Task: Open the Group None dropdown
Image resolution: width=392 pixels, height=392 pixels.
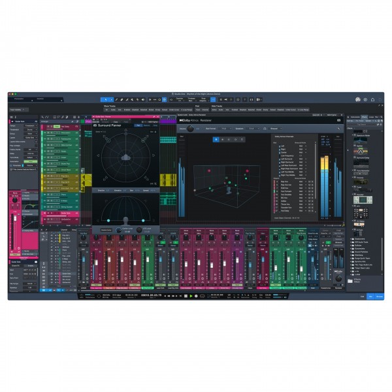Action: click(30, 133)
